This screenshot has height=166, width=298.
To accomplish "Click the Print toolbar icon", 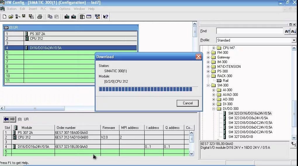I will [x=40, y=17].
